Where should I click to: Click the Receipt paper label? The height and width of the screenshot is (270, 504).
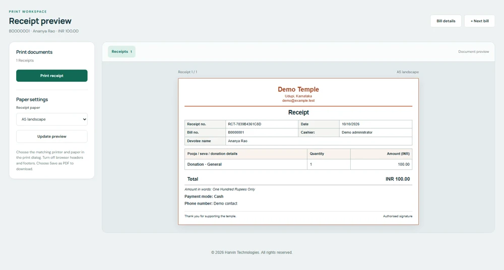click(28, 108)
